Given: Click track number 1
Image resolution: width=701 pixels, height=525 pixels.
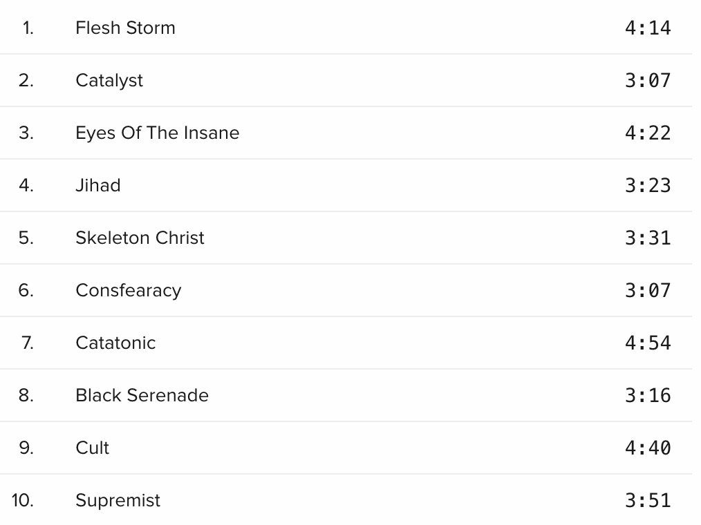Looking at the screenshot, I should (28, 28).
